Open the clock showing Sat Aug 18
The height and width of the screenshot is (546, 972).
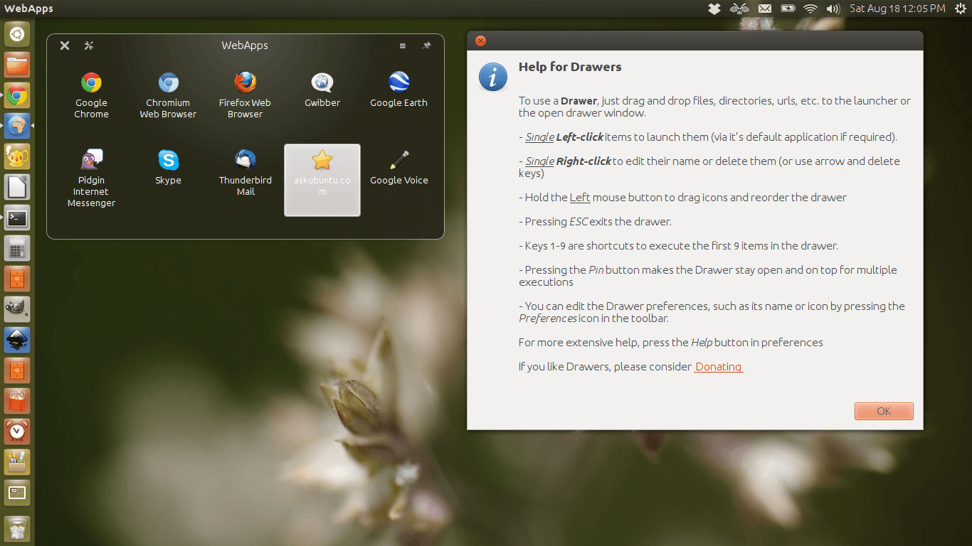pyautogui.click(x=897, y=9)
